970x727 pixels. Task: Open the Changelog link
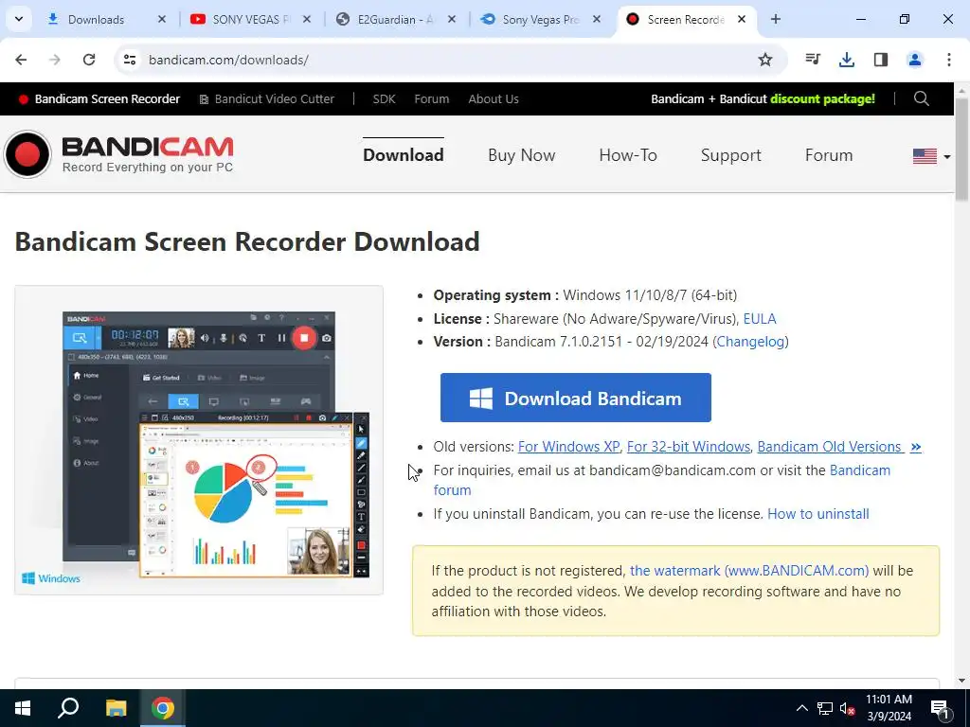(x=750, y=341)
